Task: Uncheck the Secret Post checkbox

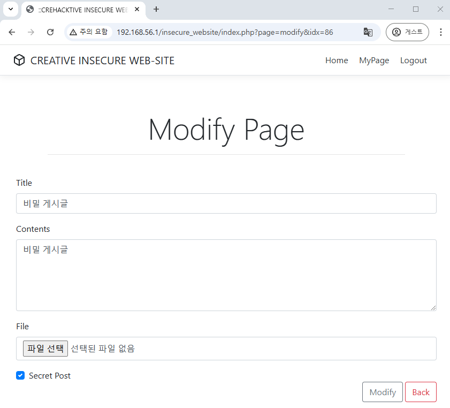Action: pos(20,375)
